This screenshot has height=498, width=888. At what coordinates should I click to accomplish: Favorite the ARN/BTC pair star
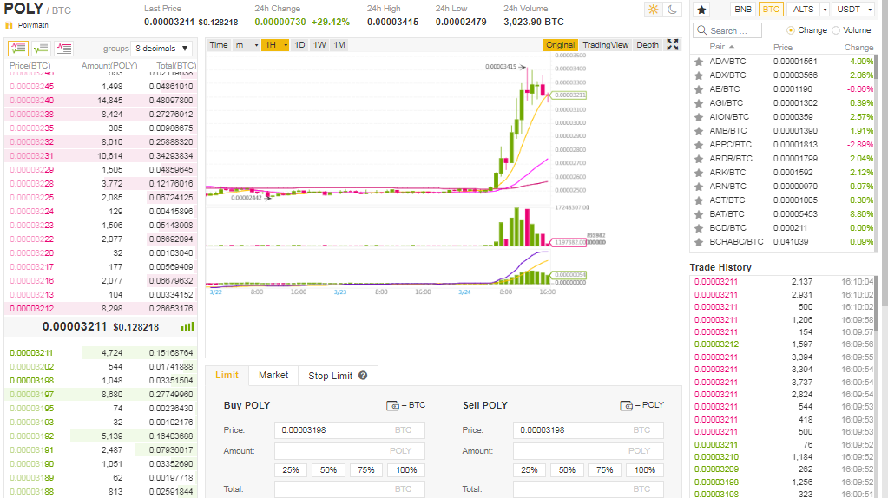click(x=699, y=187)
